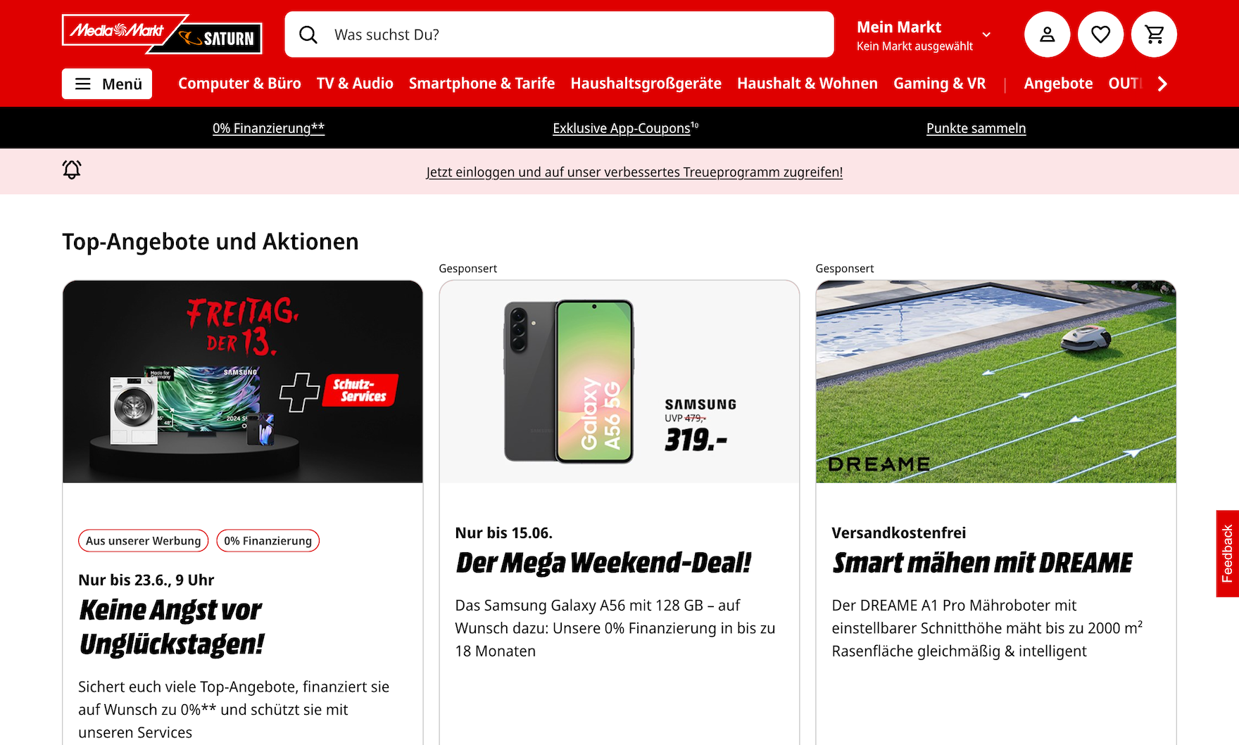Screen dimensions: 1239x745
Task: Show more categories with right chevron
Action: [1162, 84]
